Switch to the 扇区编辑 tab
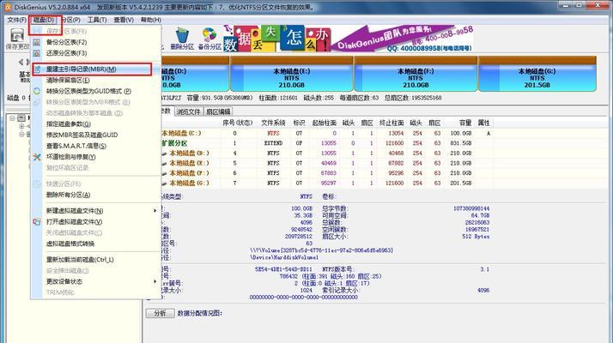 [218, 111]
